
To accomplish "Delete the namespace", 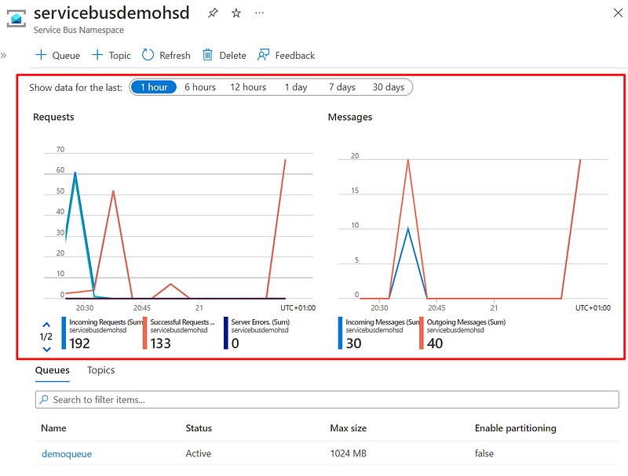I will pos(225,55).
